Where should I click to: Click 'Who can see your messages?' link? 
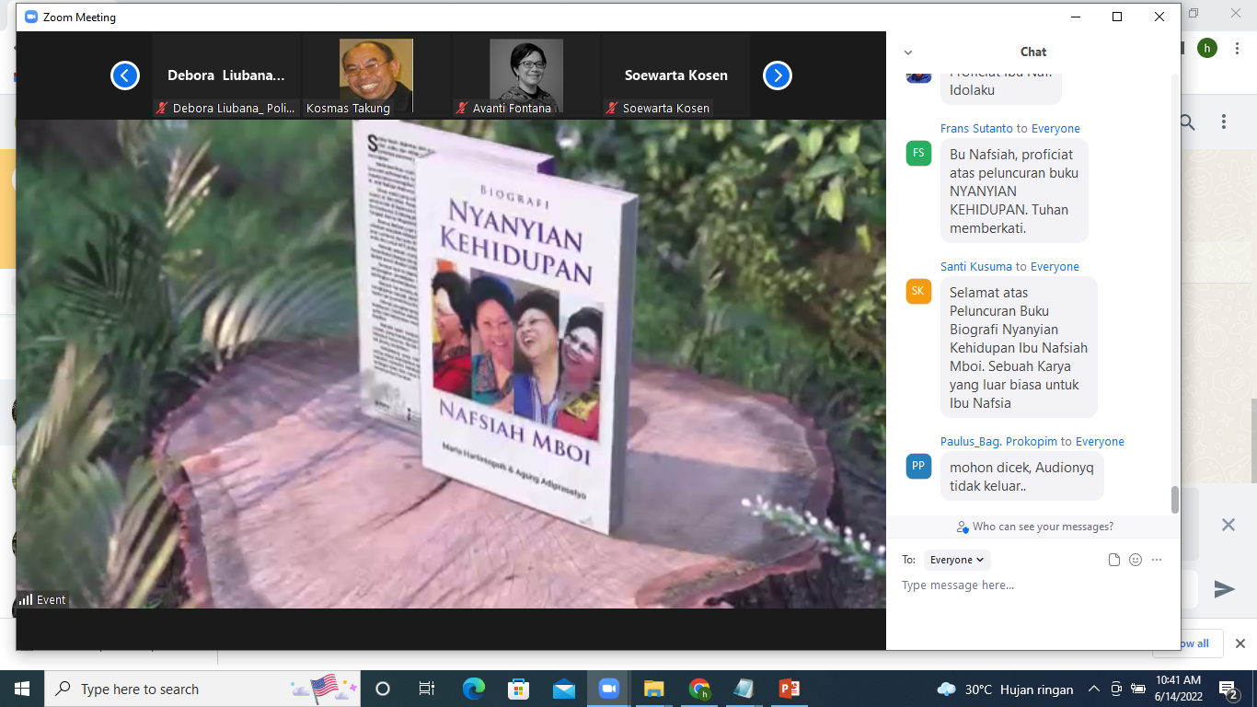(x=1042, y=527)
